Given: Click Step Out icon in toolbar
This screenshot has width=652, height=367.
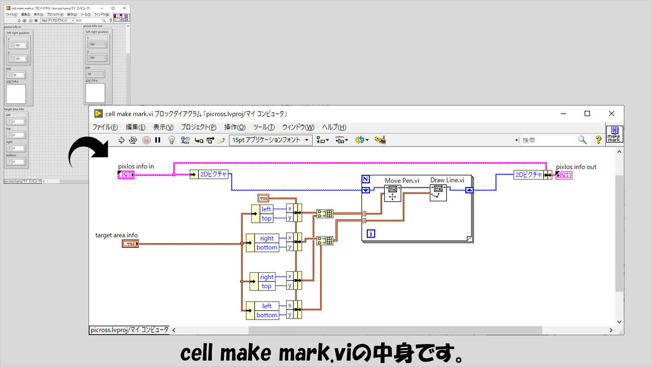Looking at the screenshot, I should click(x=222, y=140).
